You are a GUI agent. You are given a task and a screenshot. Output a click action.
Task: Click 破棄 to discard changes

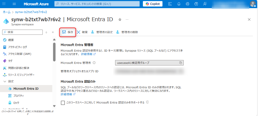tap(82, 32)
